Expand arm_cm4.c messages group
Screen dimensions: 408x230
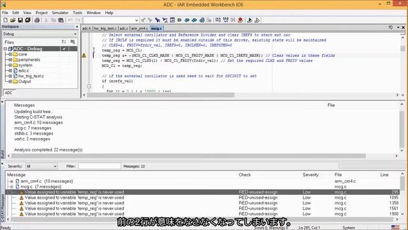[11, 181]
